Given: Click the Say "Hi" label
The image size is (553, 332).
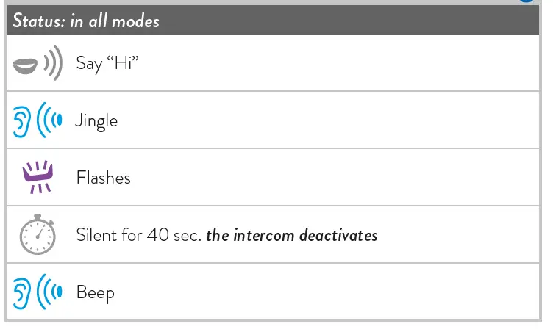Looking at the screenshot, I should [x=107, y=64].
